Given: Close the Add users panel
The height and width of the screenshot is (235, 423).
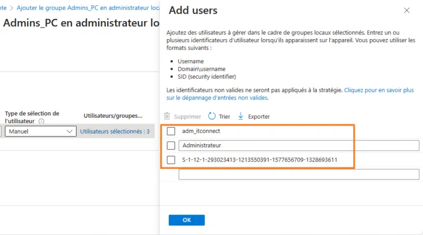Looking at the screenshot, I should pyautogui.click(x=407, y=11).
